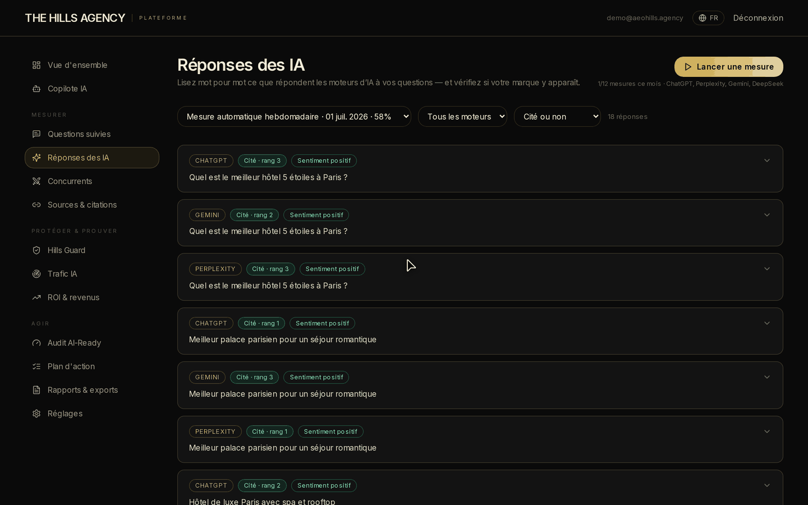Click the Hills Guard shield icon

tap(36, 250)
